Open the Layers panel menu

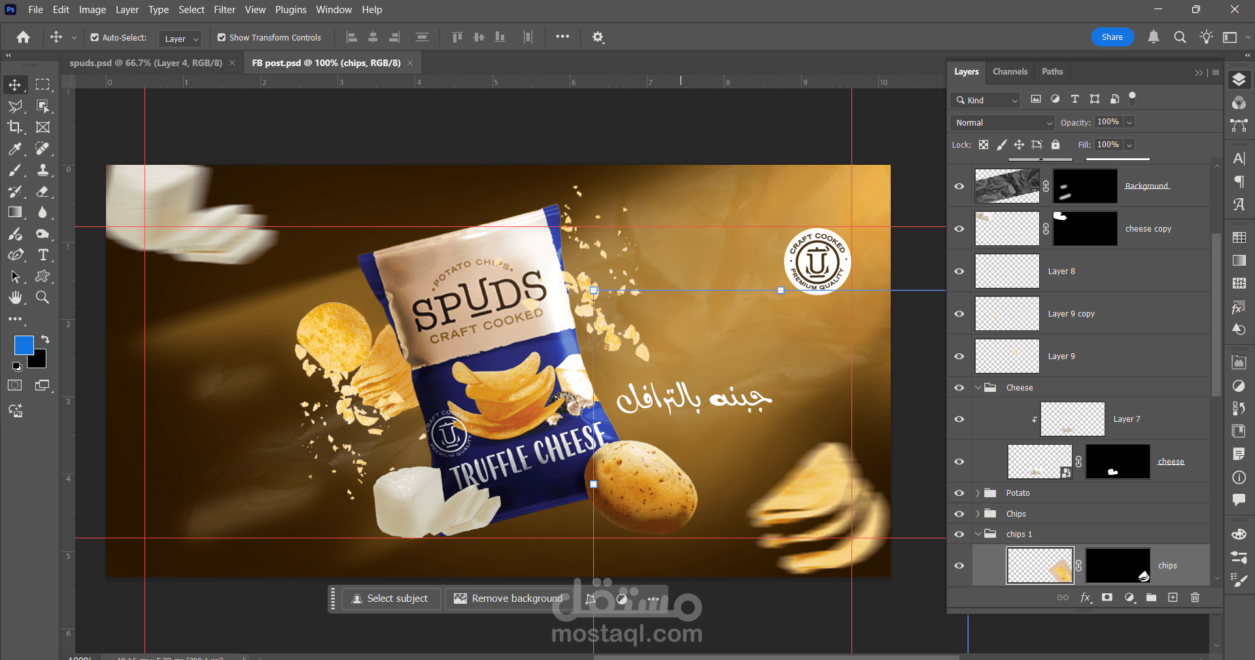point(1216,72)
